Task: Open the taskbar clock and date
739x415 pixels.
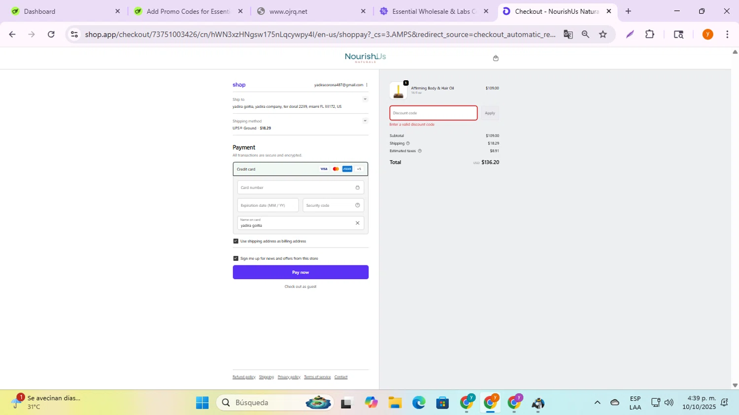Action: pyautogui.click(x=699, y=403)
